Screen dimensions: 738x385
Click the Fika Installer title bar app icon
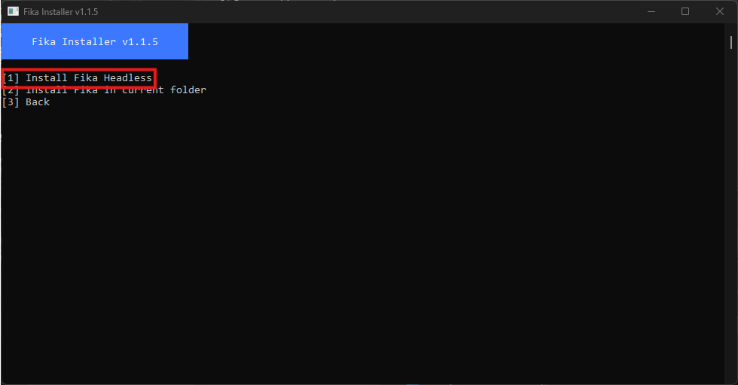click(x=13, y=11)
